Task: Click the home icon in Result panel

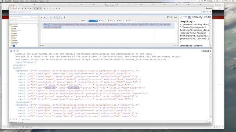Action: (x=14, y=51)
